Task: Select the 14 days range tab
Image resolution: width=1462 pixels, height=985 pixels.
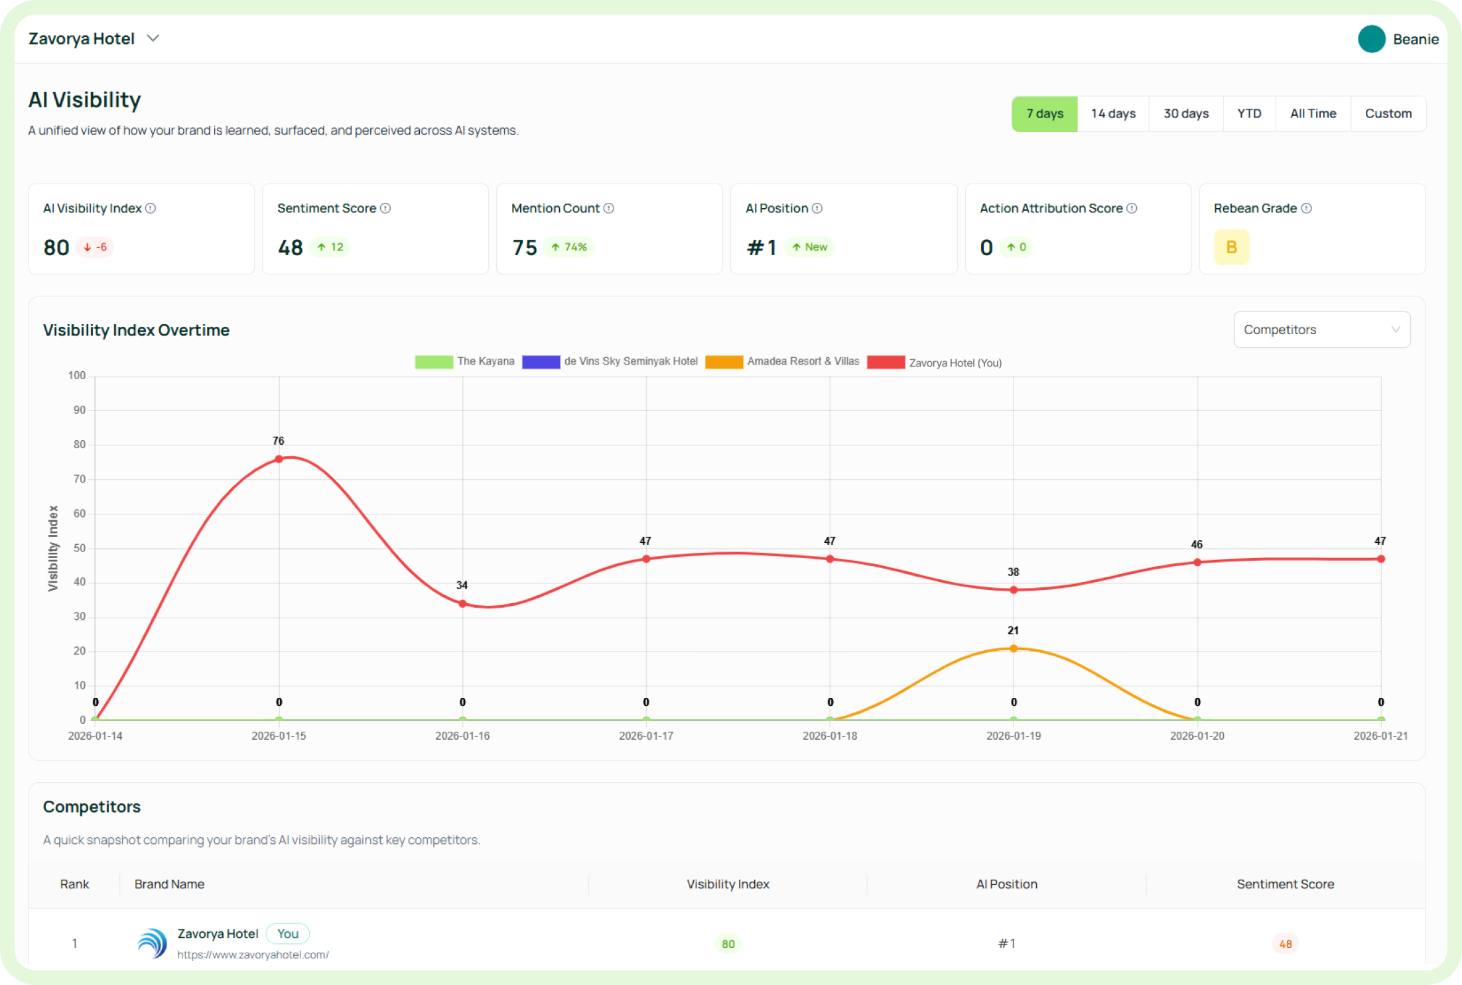Action: tap(1113, 113)
